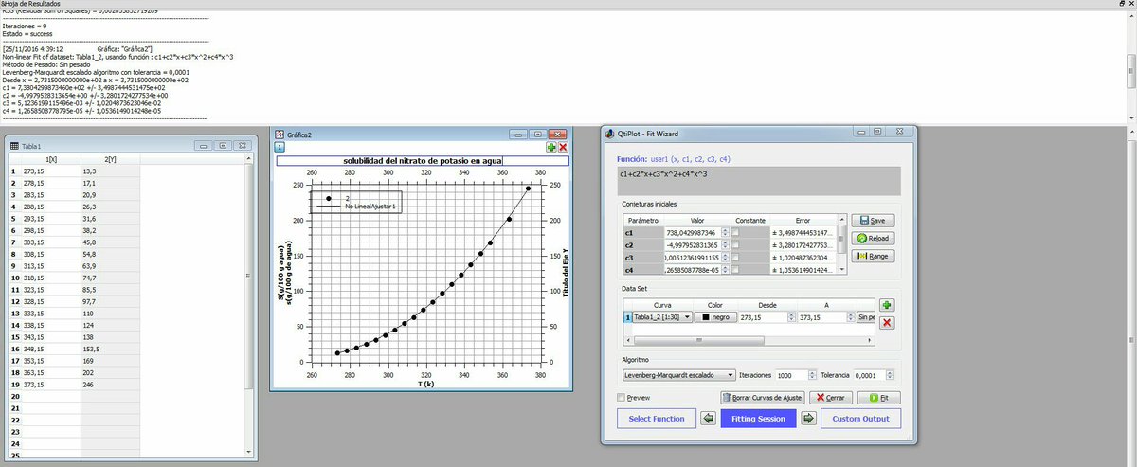Click the c3 value spinner arrows
1137x467 pixels.
click(x=726, y=258)
